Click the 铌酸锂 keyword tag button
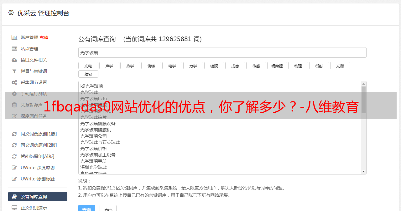This screenshot has width=401, height=211. [x=277, y=66]
